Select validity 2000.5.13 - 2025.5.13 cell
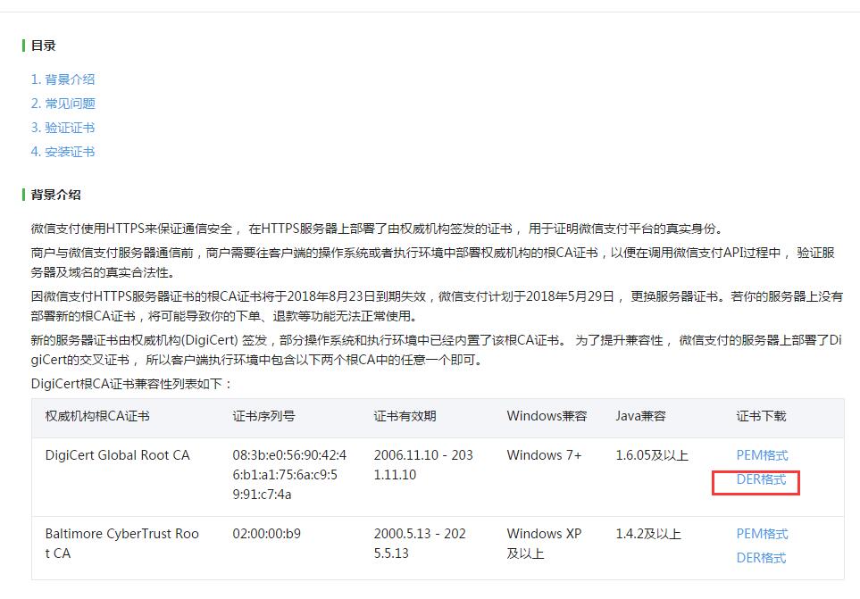The width and height of the screenshot is (860, 599). click(x=420, y=544)
